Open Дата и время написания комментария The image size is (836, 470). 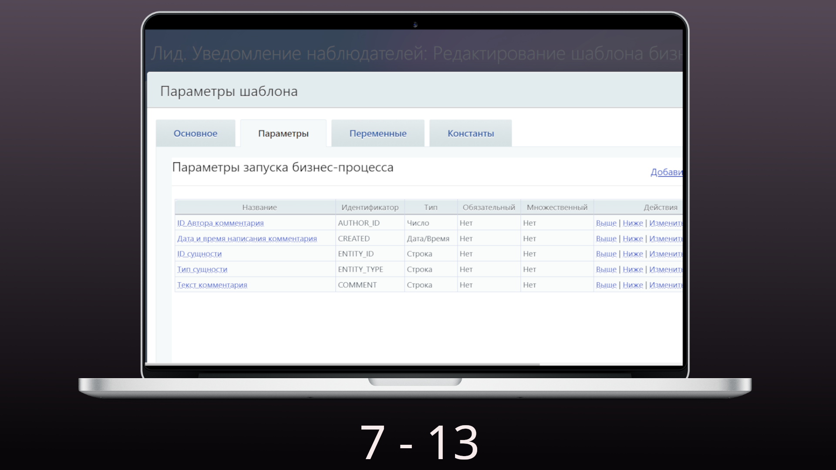[247, 239]
